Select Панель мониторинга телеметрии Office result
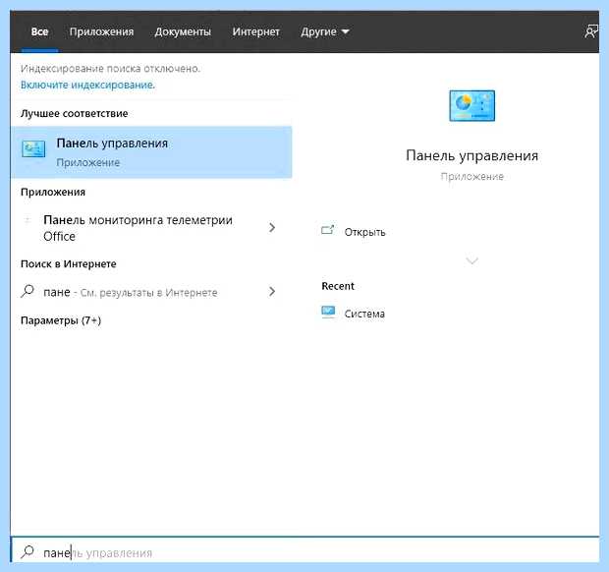609x572 pixels. click(151, 228)
